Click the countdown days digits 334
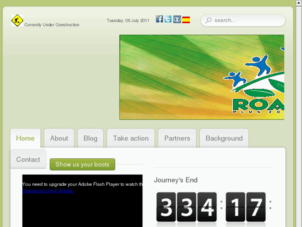The height and width of the screenshot is (227, 302). click(187, 207)
